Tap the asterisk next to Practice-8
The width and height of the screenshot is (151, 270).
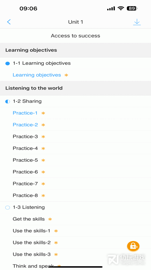[43, 196]
